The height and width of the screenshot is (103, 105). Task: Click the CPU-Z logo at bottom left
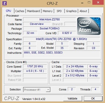(x=12, y=98)
